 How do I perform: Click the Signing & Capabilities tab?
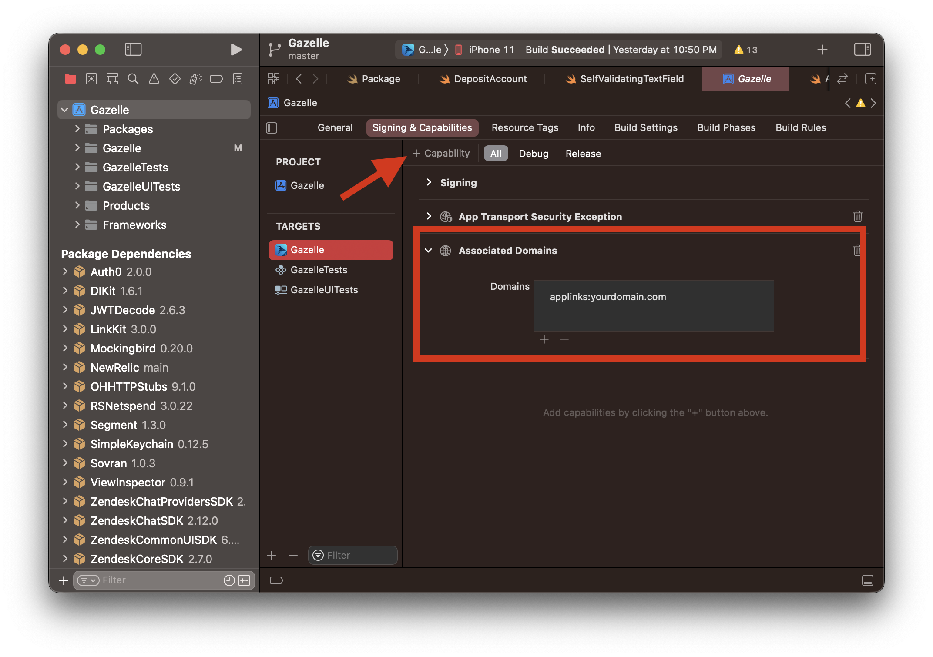click(x=422, y=127)
